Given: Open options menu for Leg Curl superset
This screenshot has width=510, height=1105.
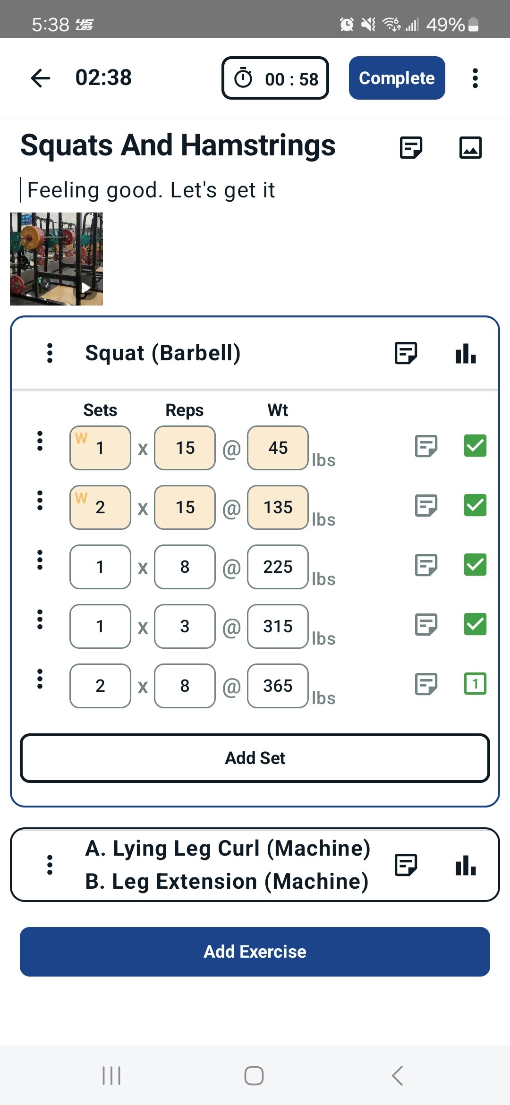Looking at the screenshot, I should 50,865.
